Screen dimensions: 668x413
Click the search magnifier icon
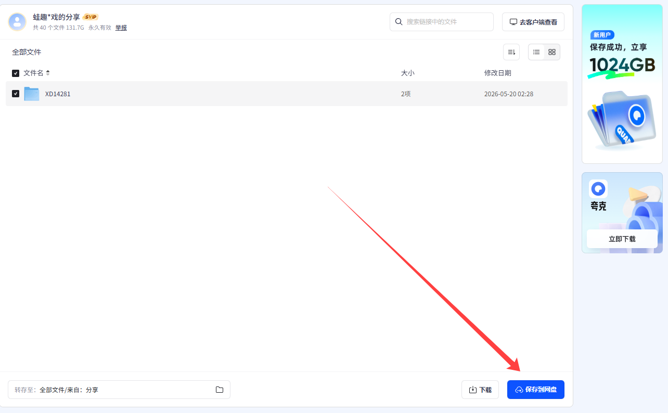pos(399,22)
